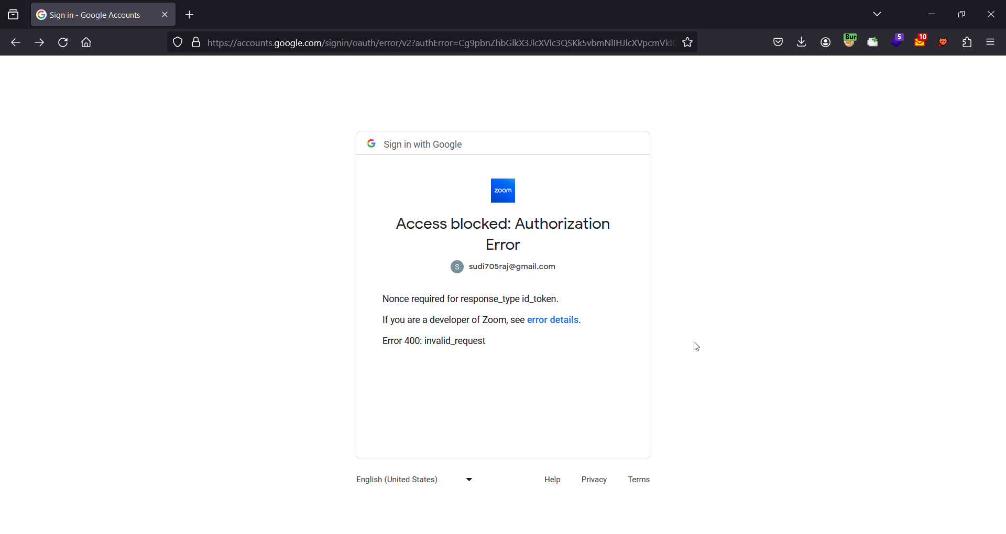Open the Firefox account icon
The image size is (1006, 534).
pos(826,42)
